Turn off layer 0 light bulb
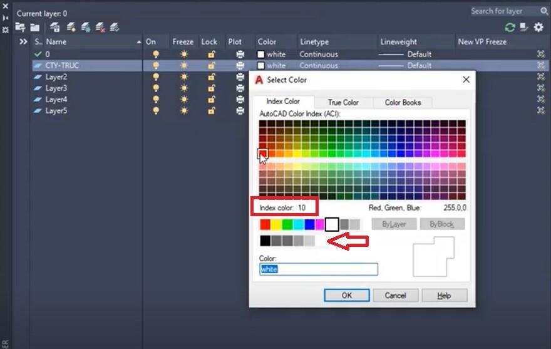This screenshot has width=551, height=349. pos(156,54)
